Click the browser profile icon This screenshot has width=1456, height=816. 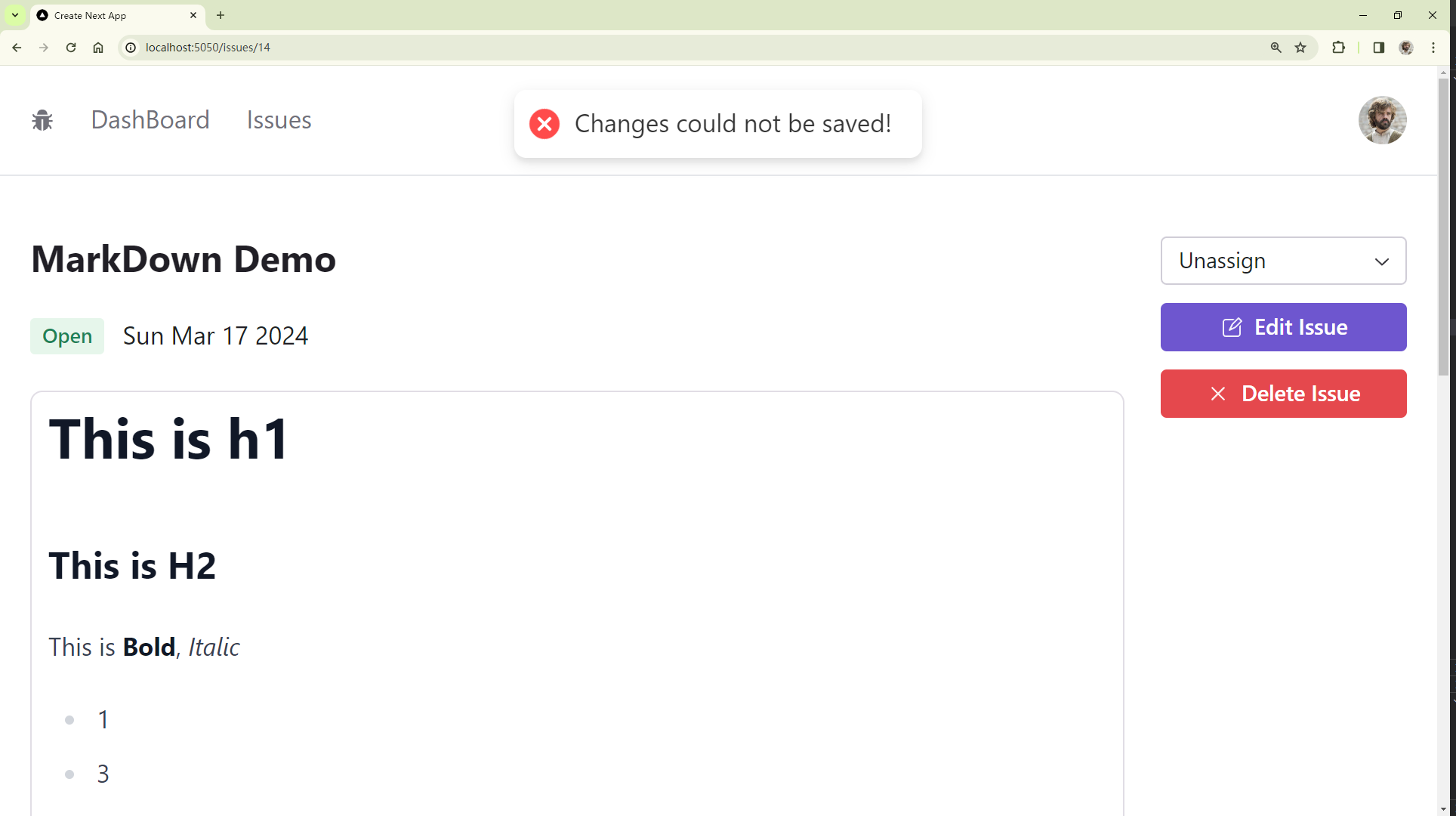pos(1406,47)
